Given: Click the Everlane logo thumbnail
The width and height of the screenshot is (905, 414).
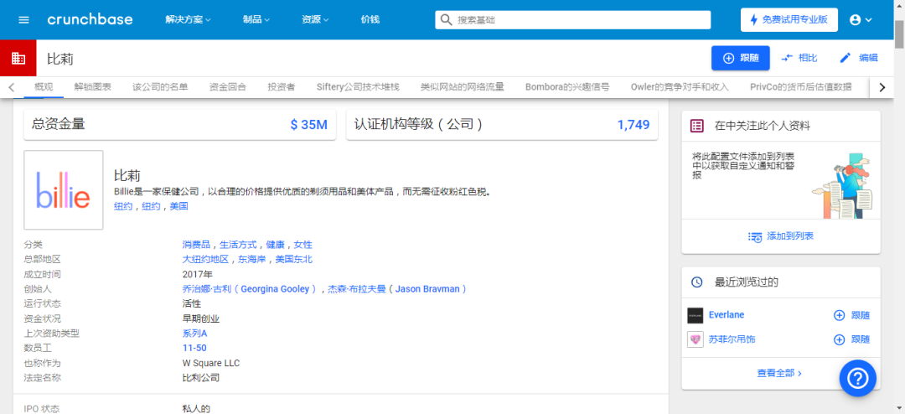Looking at the screenshot, I should pos(695,315).
